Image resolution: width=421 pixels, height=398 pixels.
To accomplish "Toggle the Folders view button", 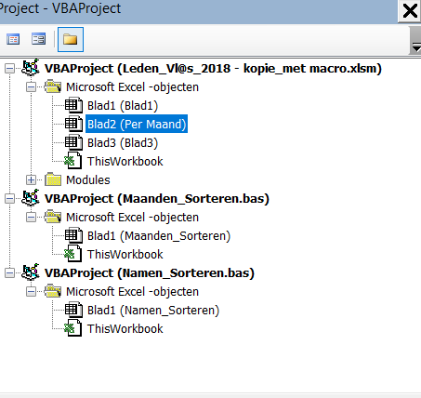I will click(x=71, y=39).
